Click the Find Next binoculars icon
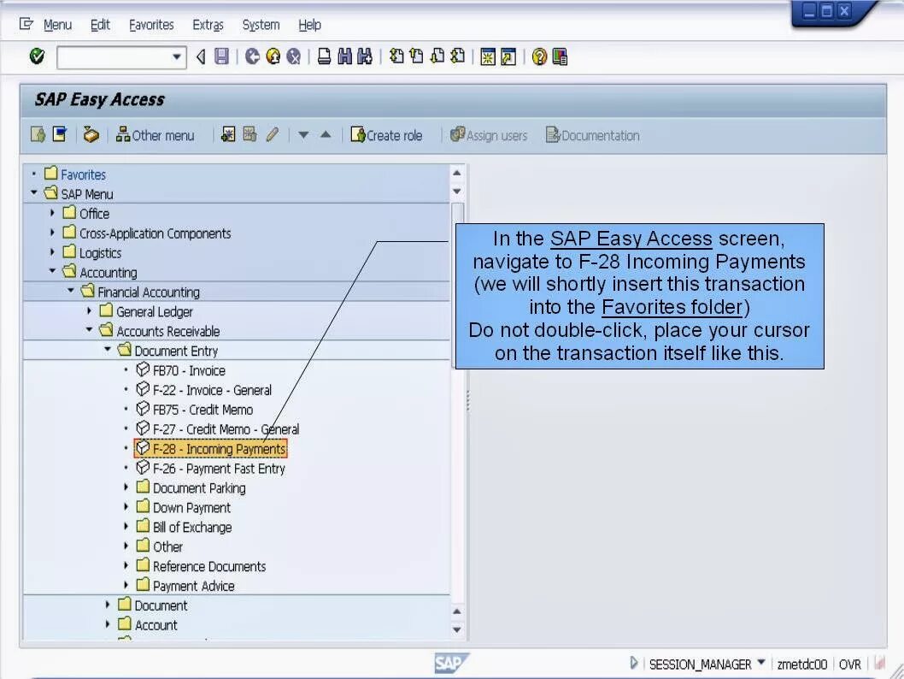 (365, 56)
